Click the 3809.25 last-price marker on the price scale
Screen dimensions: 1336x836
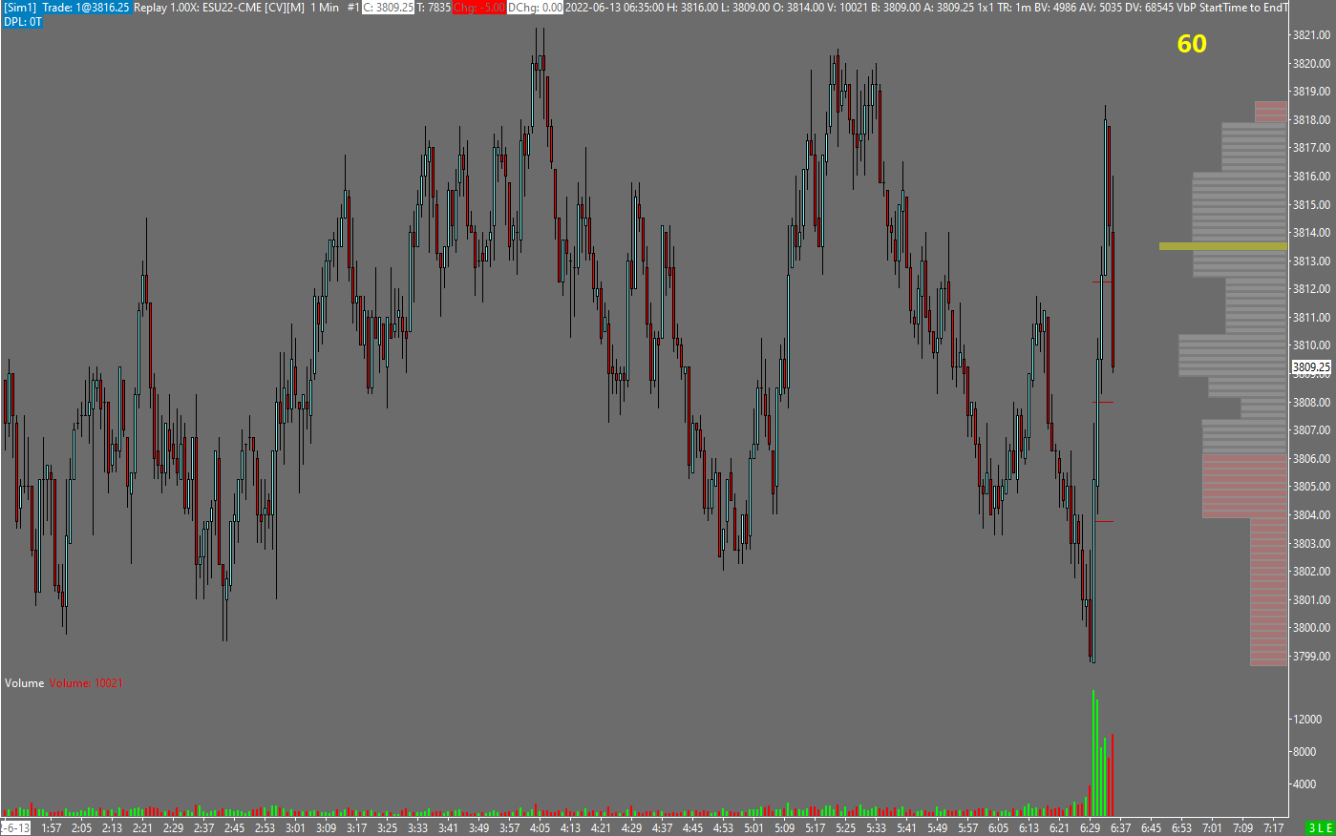tap(1311, 367)
